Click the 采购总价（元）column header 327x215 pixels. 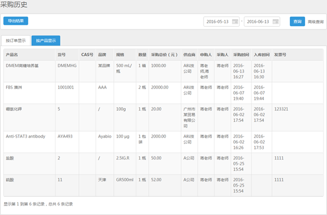click(164, 55)
